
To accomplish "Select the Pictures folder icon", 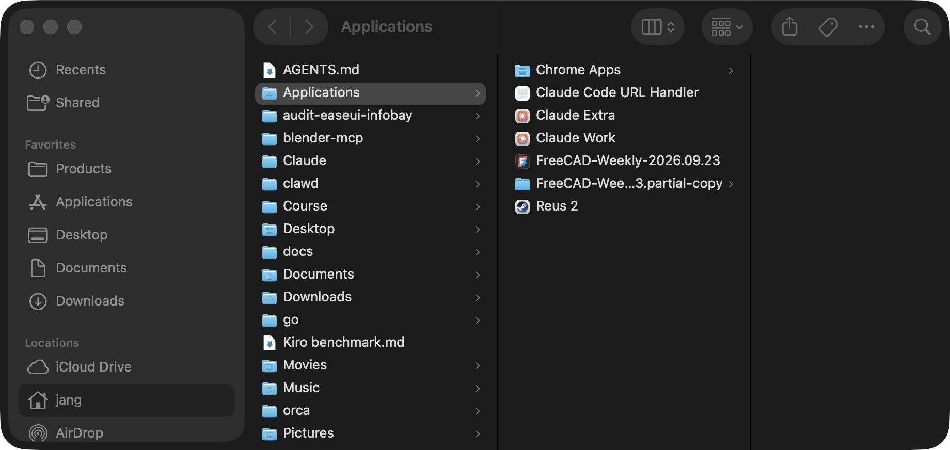I will coord(270,433).
